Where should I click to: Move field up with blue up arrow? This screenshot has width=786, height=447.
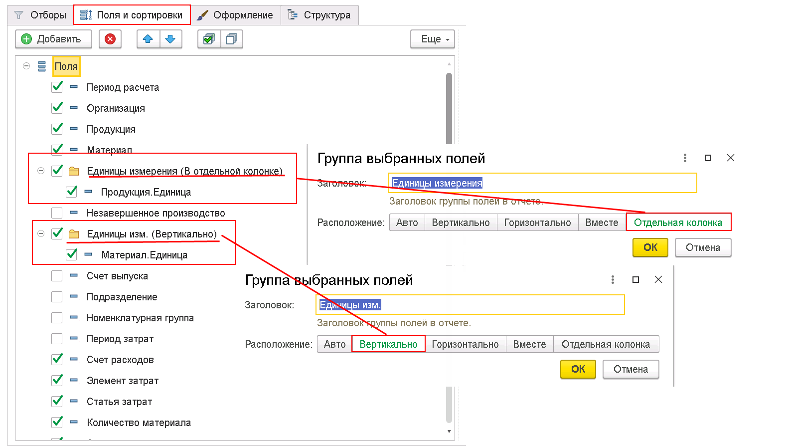coord(148,39)
